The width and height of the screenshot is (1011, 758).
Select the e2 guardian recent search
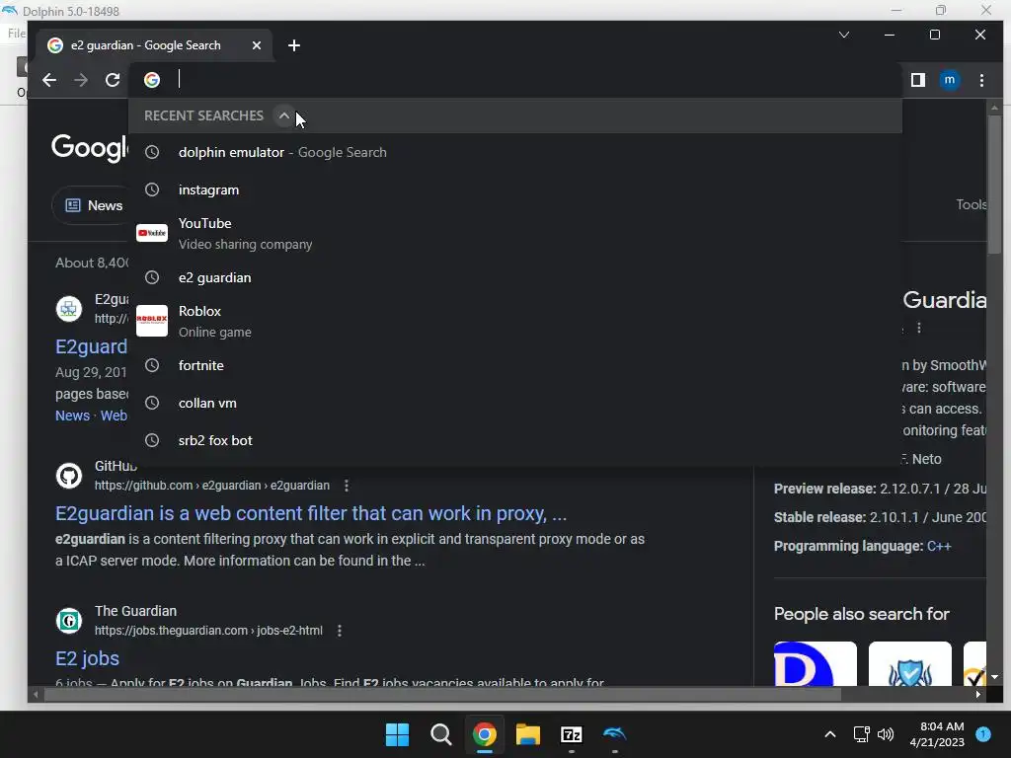[515, 277]
